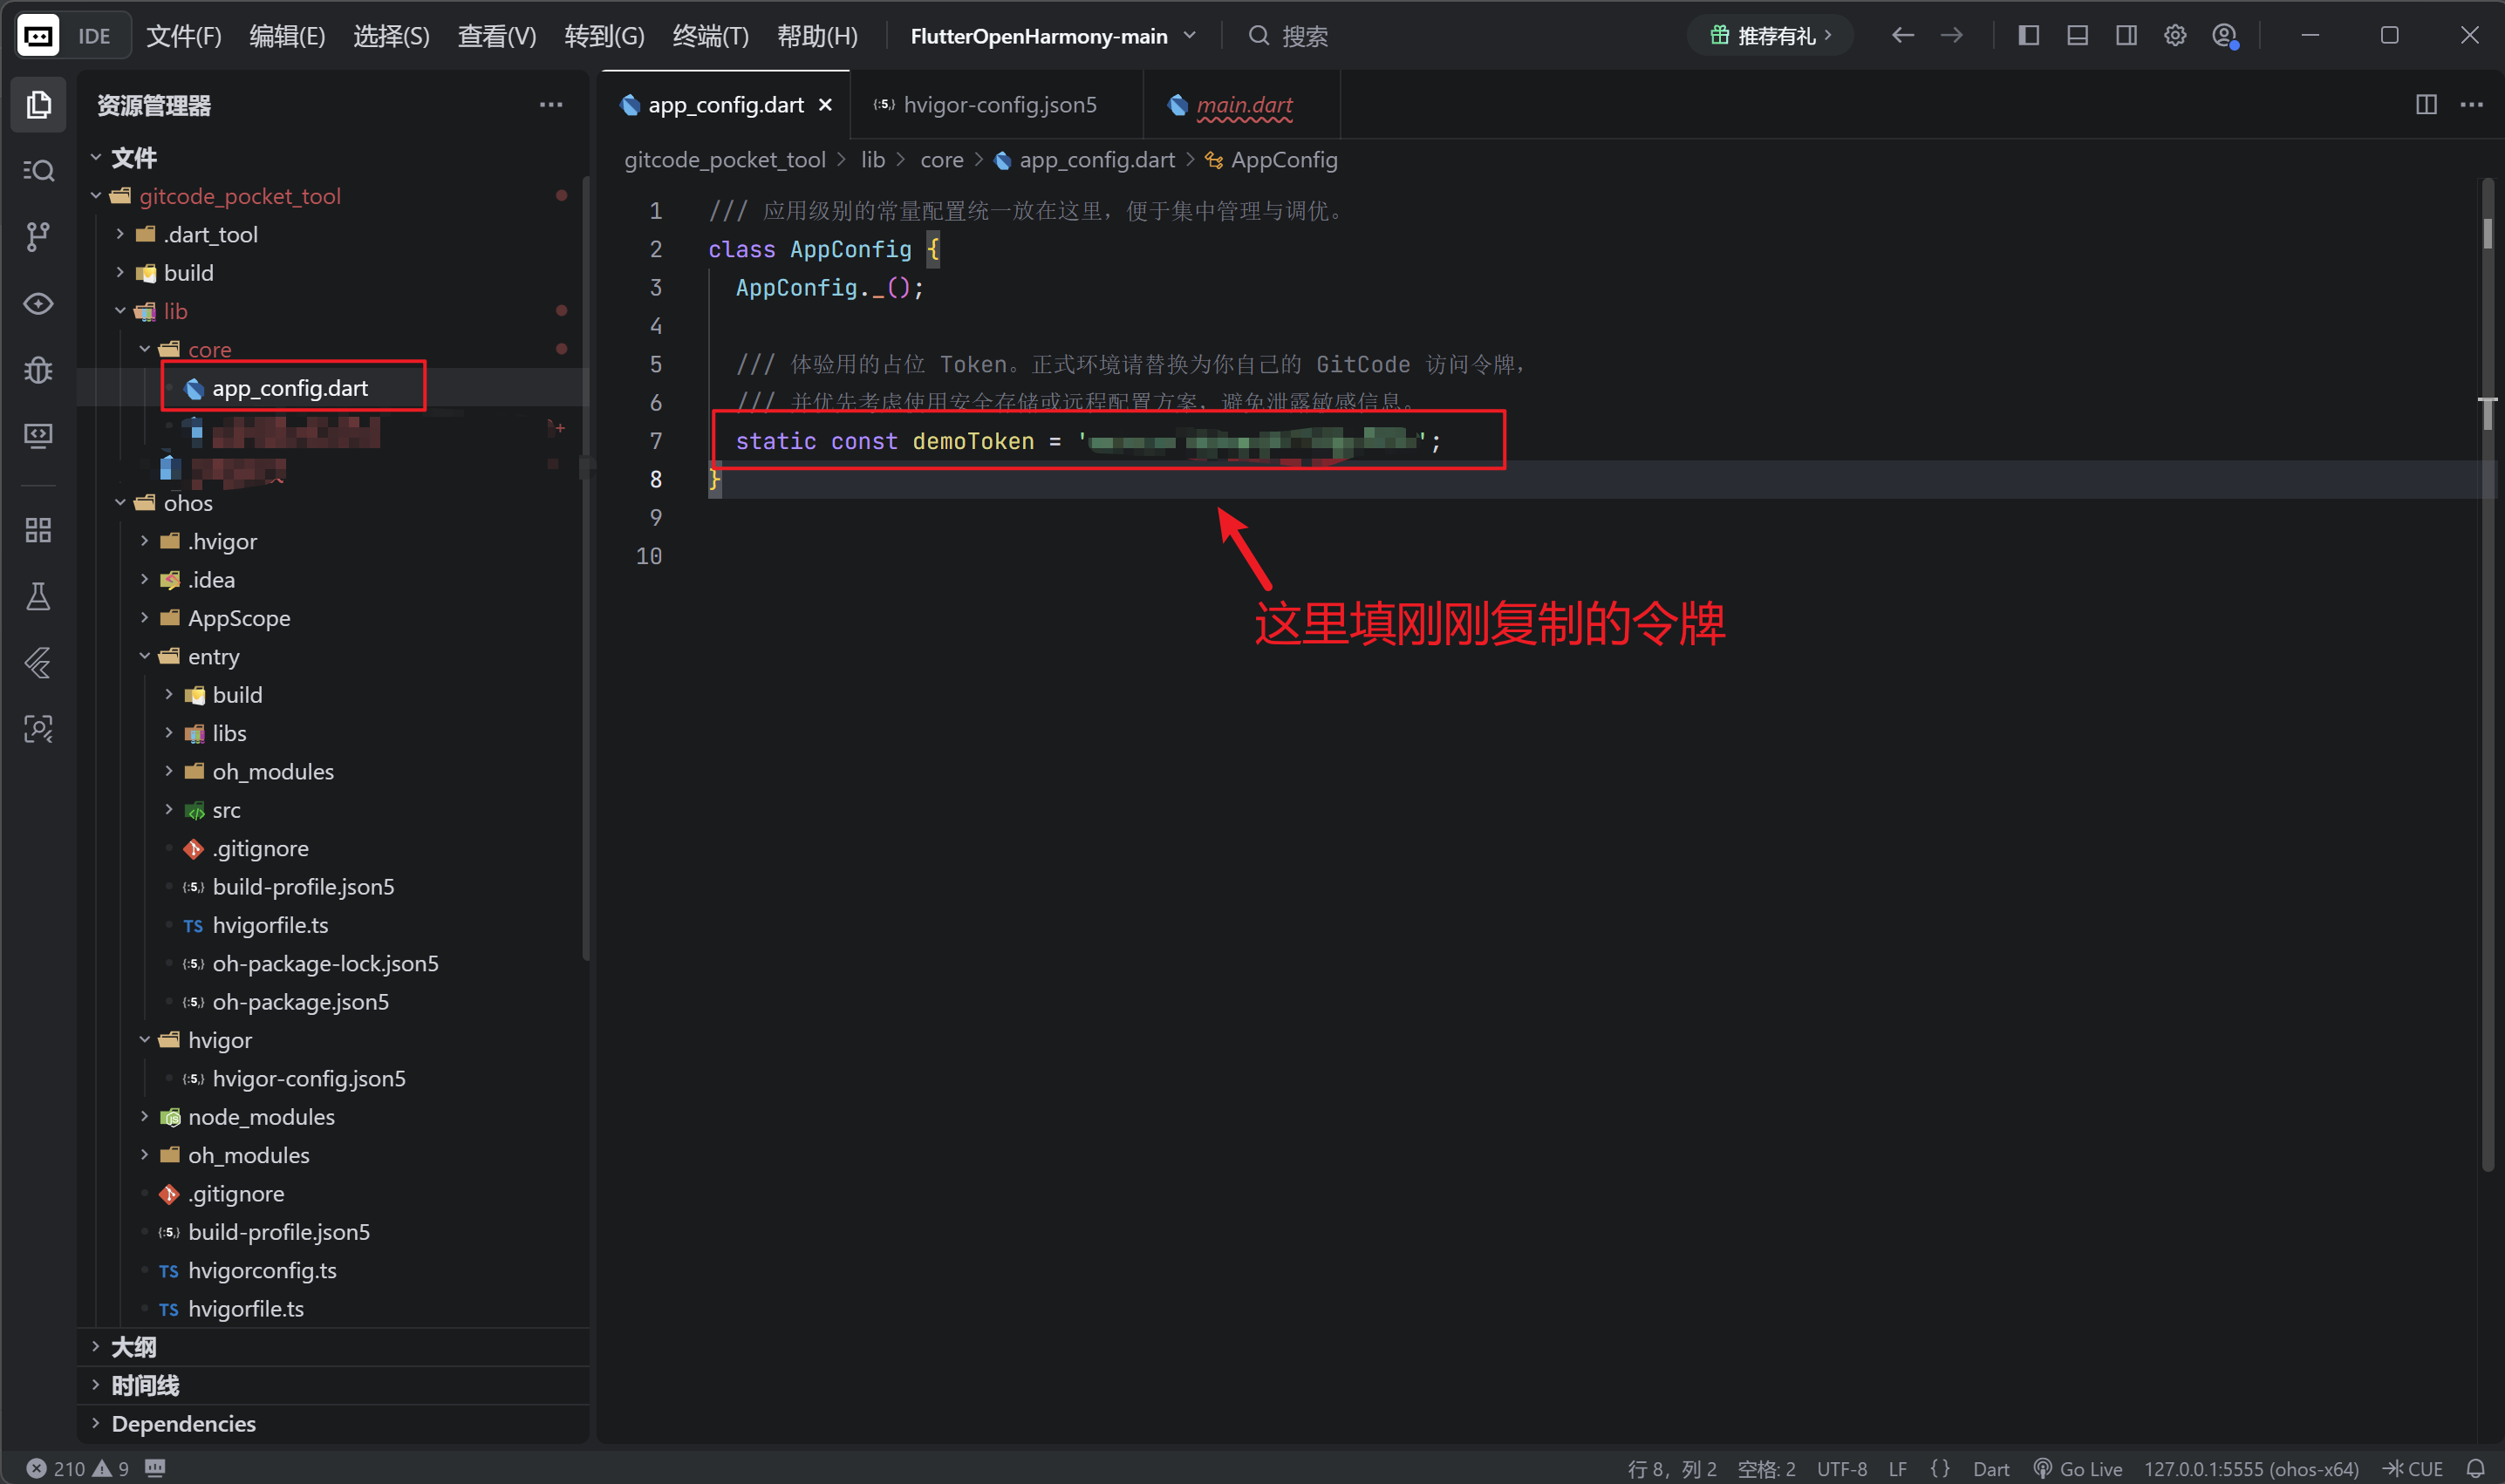Open the Search activity bar icon

pyautogui.click(x=38, y=171)
